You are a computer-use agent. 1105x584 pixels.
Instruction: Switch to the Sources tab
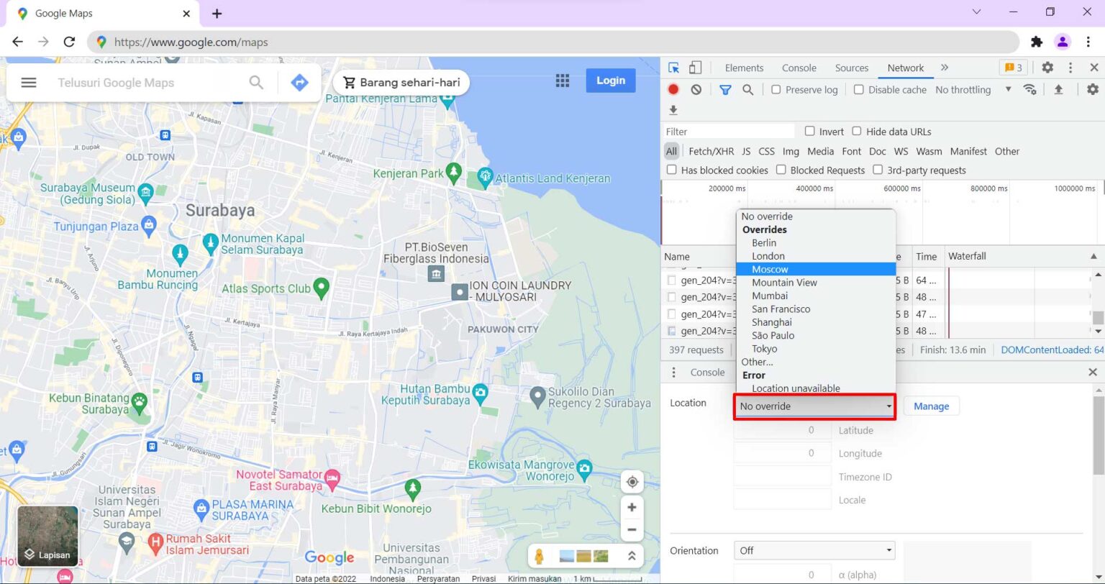point(852,68)
